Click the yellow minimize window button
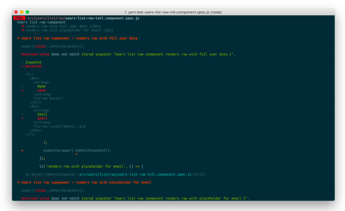345x211 pixels. click(x=22, y=12)
